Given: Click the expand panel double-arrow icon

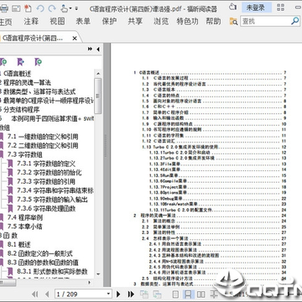Looking at the screenshot, I should click(90, 49).
